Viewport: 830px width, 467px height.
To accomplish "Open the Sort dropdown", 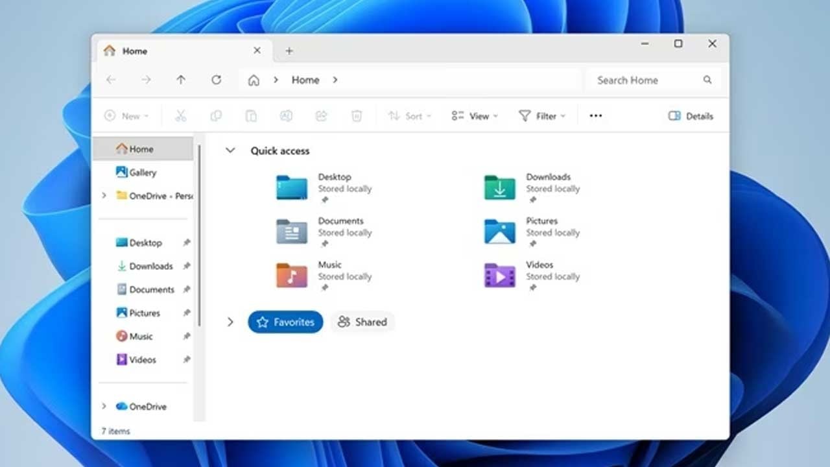I will click(409, 115).
